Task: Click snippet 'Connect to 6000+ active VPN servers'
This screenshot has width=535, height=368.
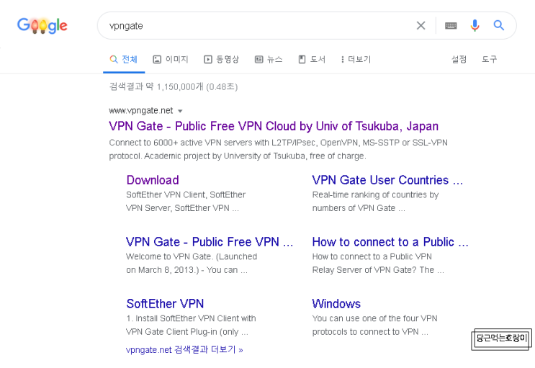Action: coord(278,149)
